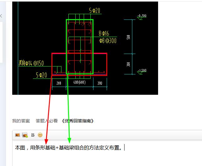202x166 pixels.
Task: Open the CAD foundation drawing image
Action: [85, 48]
